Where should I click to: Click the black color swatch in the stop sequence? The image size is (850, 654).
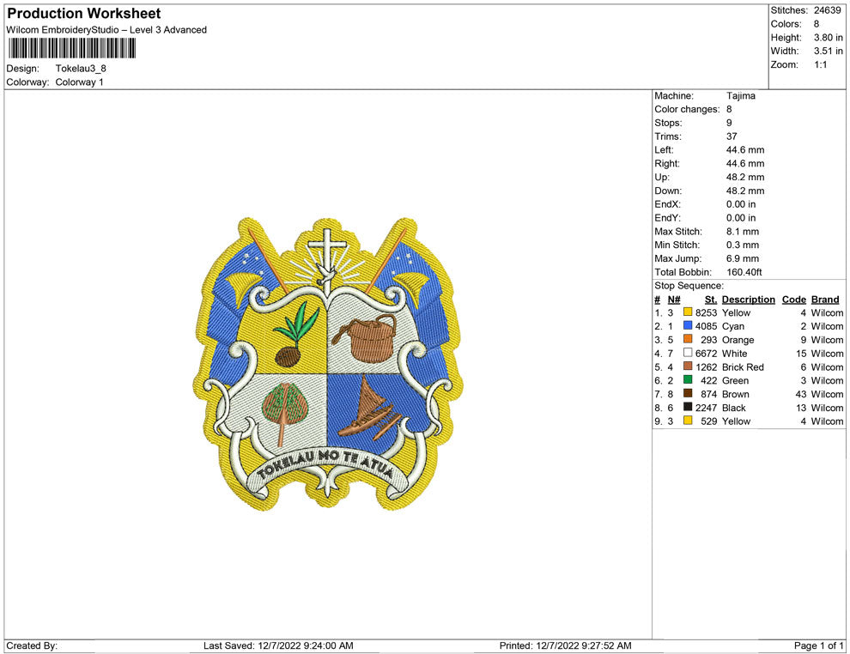click(x=688, y=407)
